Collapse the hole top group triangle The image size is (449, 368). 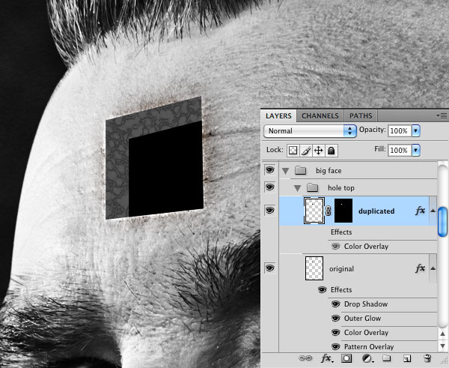tap(298, 188)
